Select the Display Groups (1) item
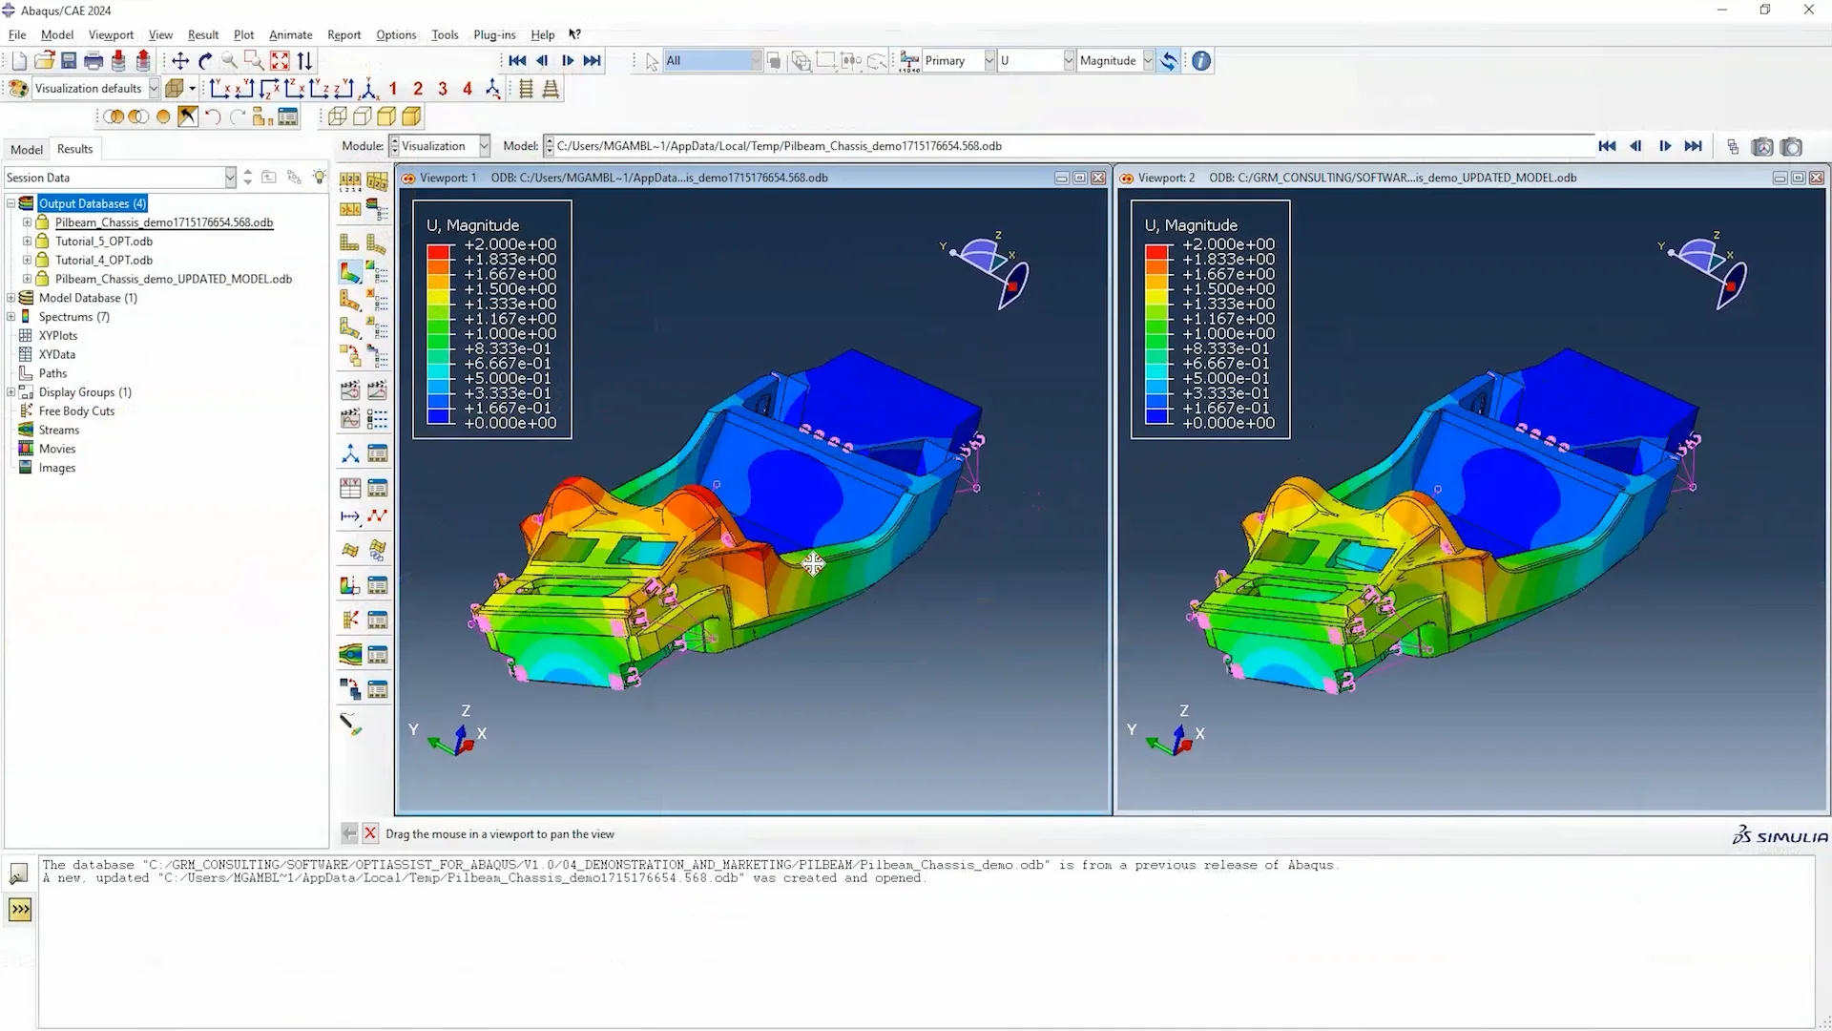This screenshot has height=1031, width=1832. [x=85, y=392]
